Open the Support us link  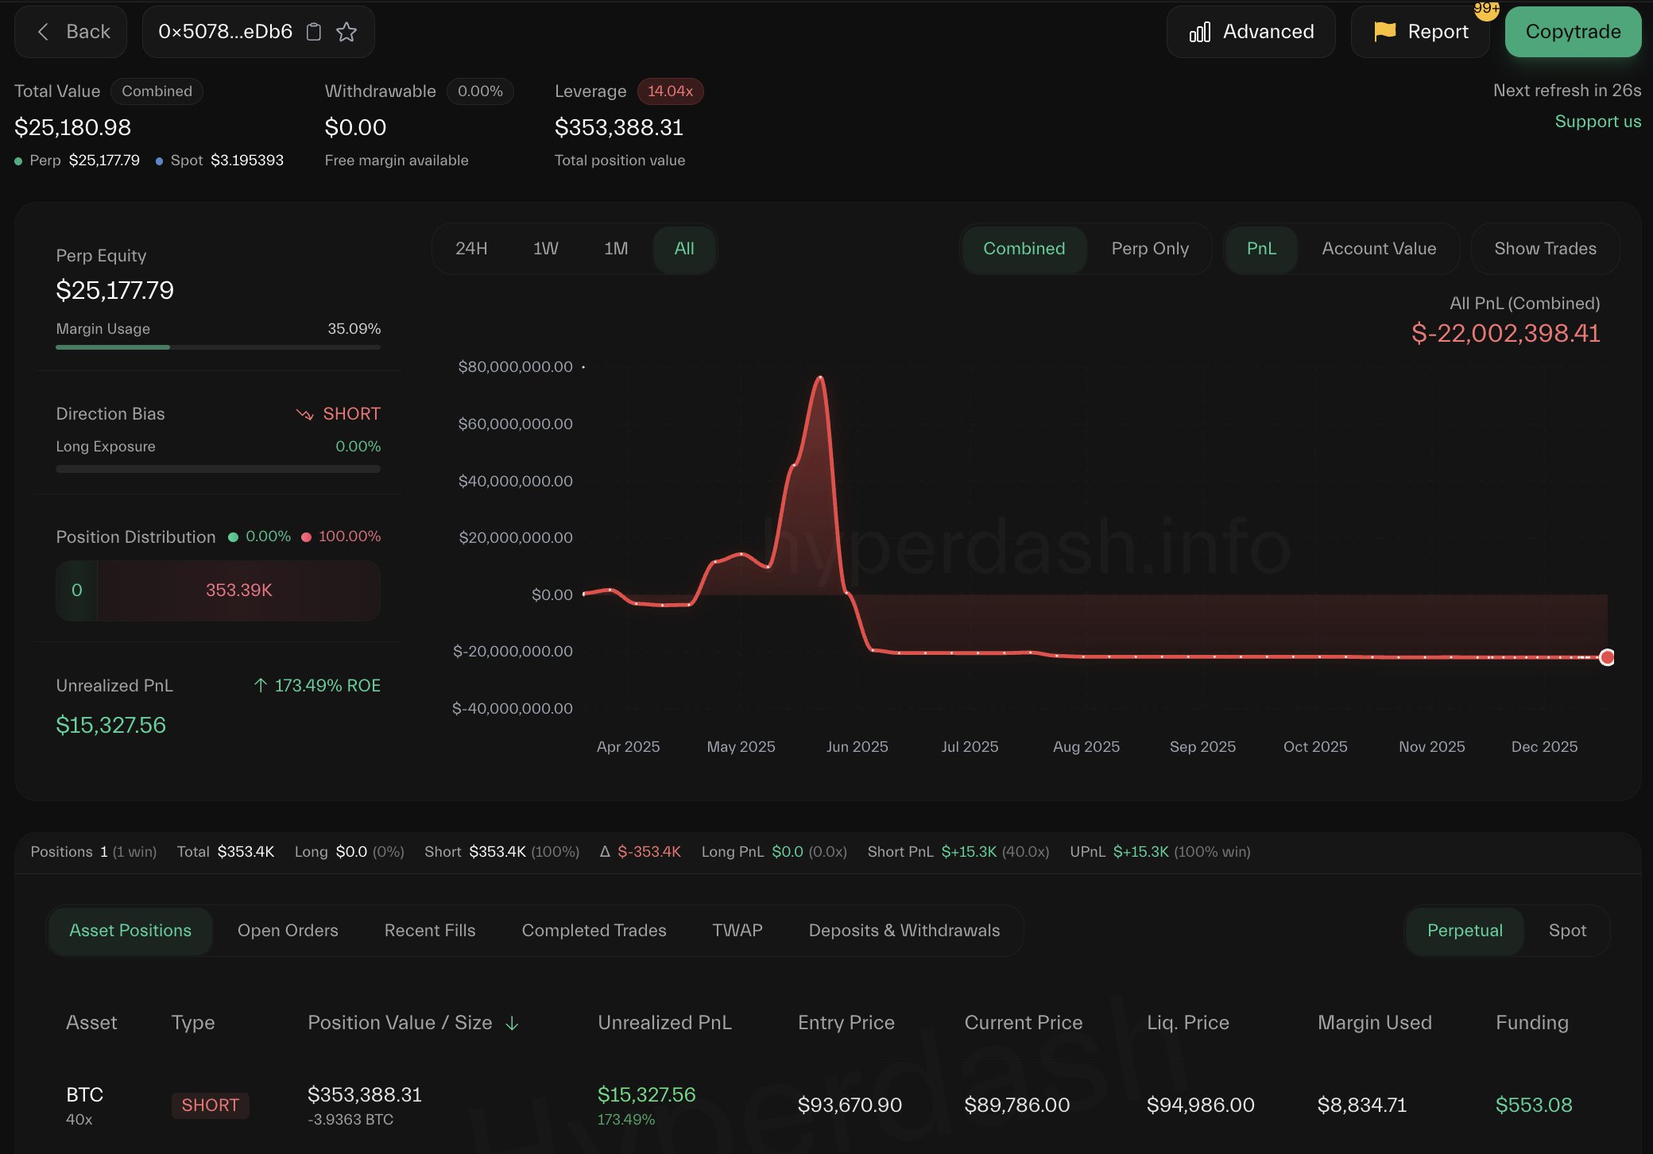click(1597, 122)
